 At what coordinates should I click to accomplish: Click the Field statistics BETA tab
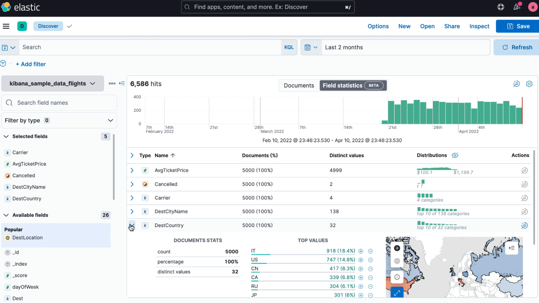coord(352,85)
